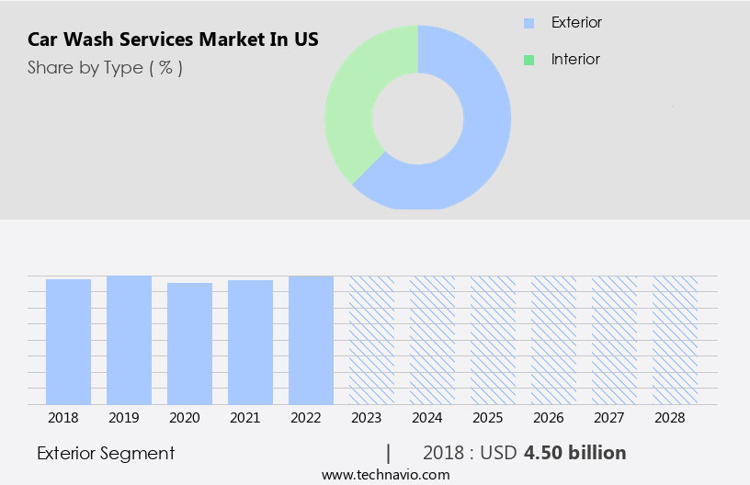Click the Car Wash Services Market title
Screen dimensions: 750x485
coord(174,39)
